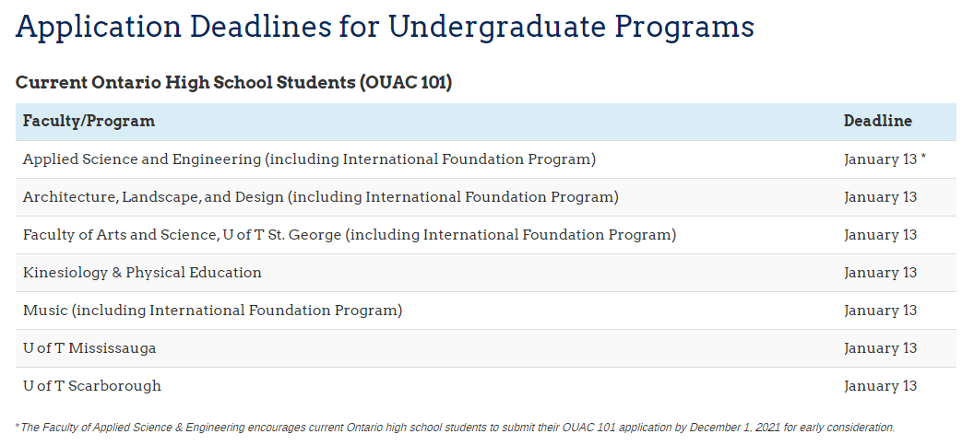Select the Applied Science and Engineering row

[x=309, y=159]
